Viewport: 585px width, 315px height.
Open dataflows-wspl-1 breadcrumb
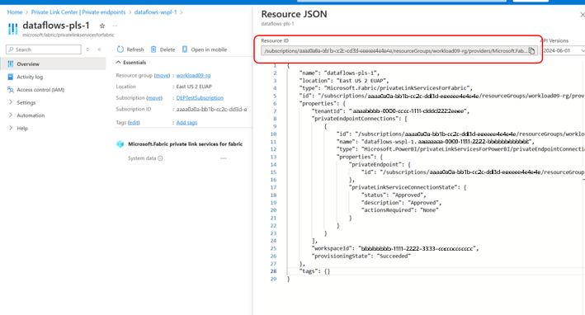[x=156, y=12]
